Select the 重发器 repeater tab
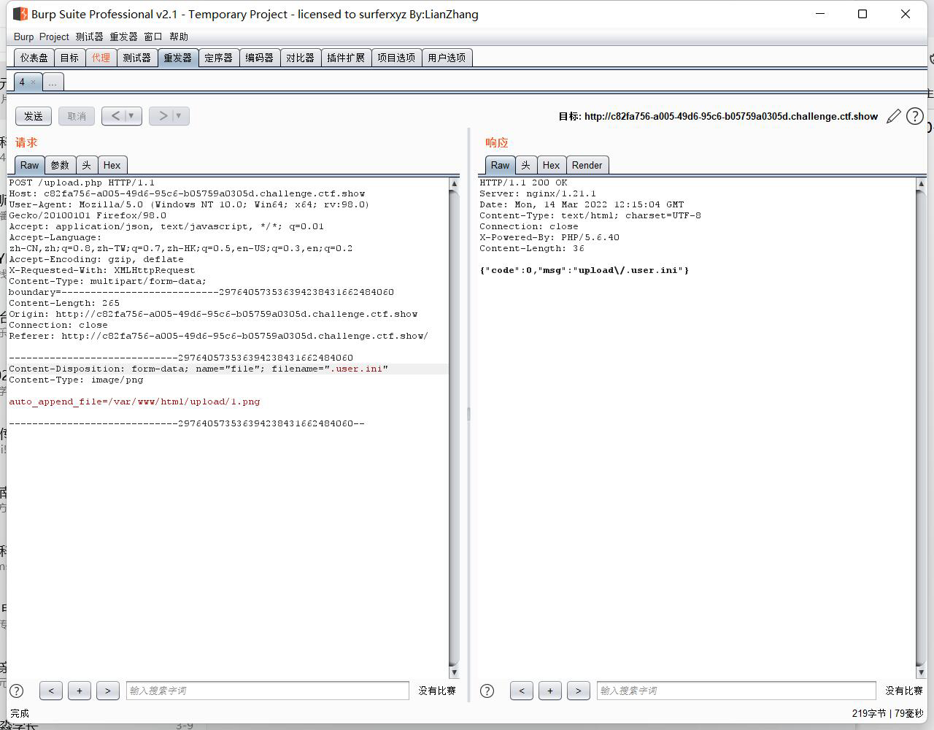This screenshot has height=730, width=934. [177, 58]
